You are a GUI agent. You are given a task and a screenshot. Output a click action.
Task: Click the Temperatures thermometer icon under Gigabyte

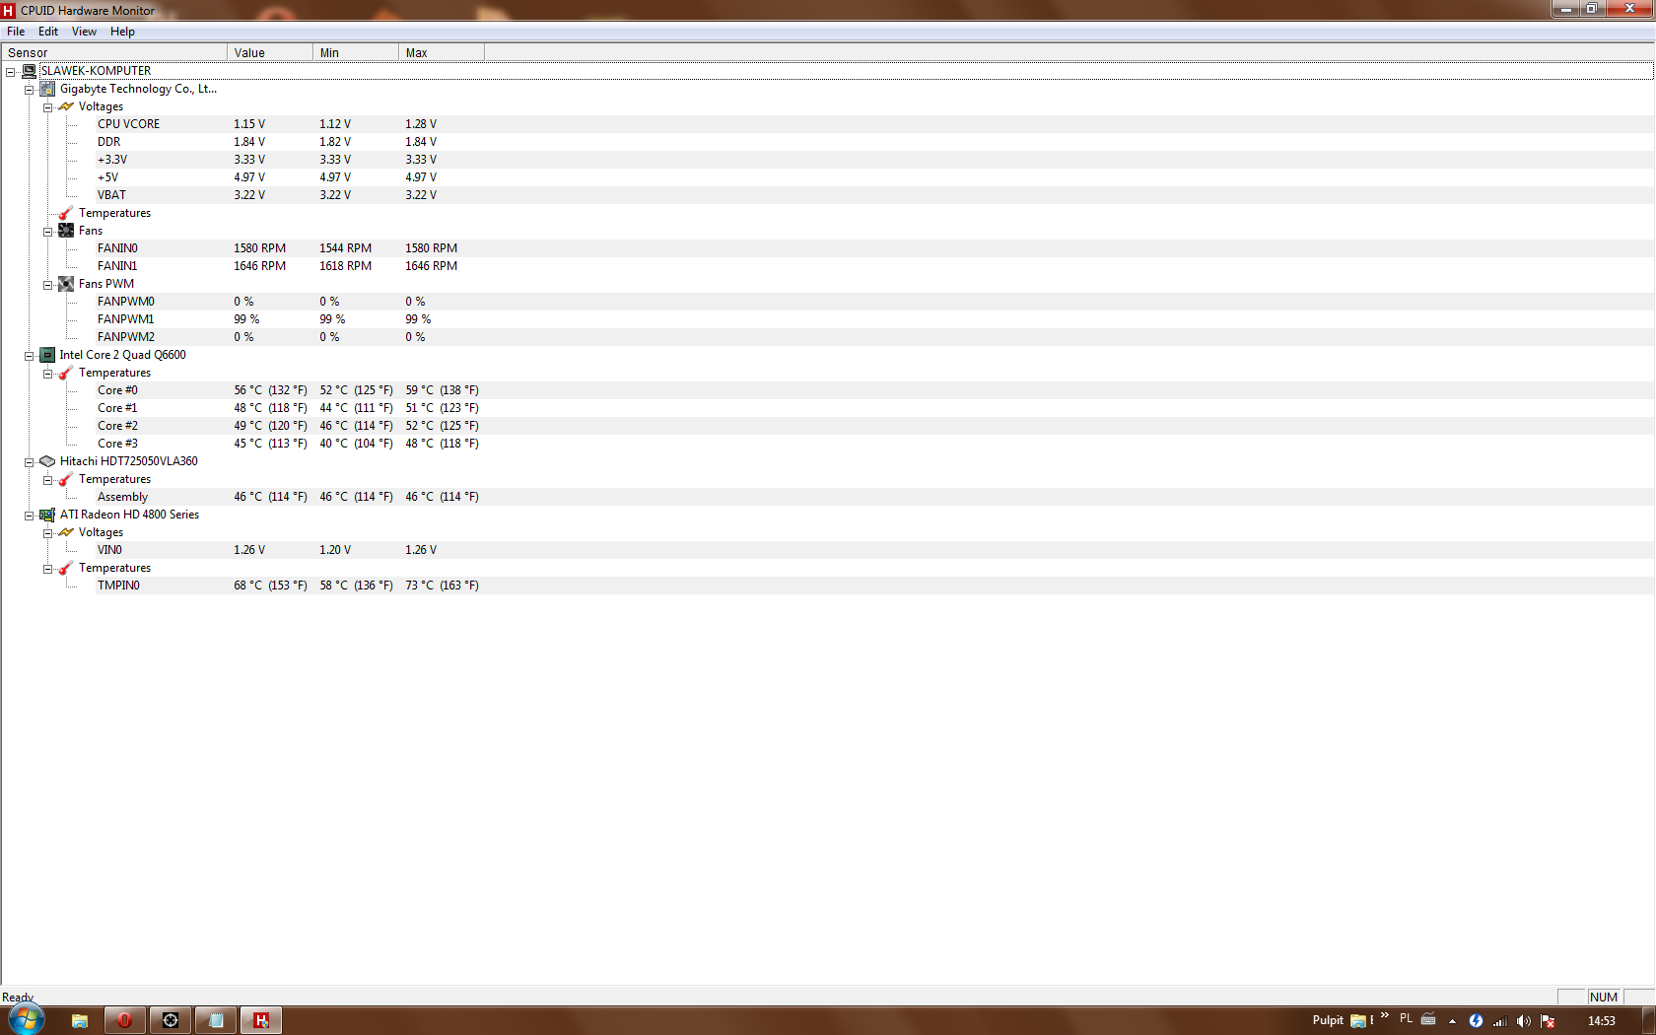(x=66, y=213)
